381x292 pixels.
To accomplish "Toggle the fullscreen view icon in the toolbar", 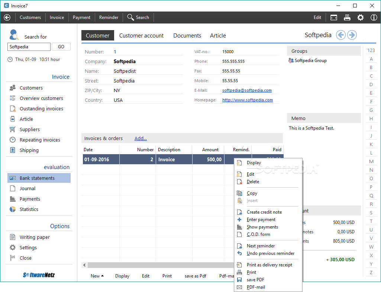I will pyautogui.click(x=334, y=17).
